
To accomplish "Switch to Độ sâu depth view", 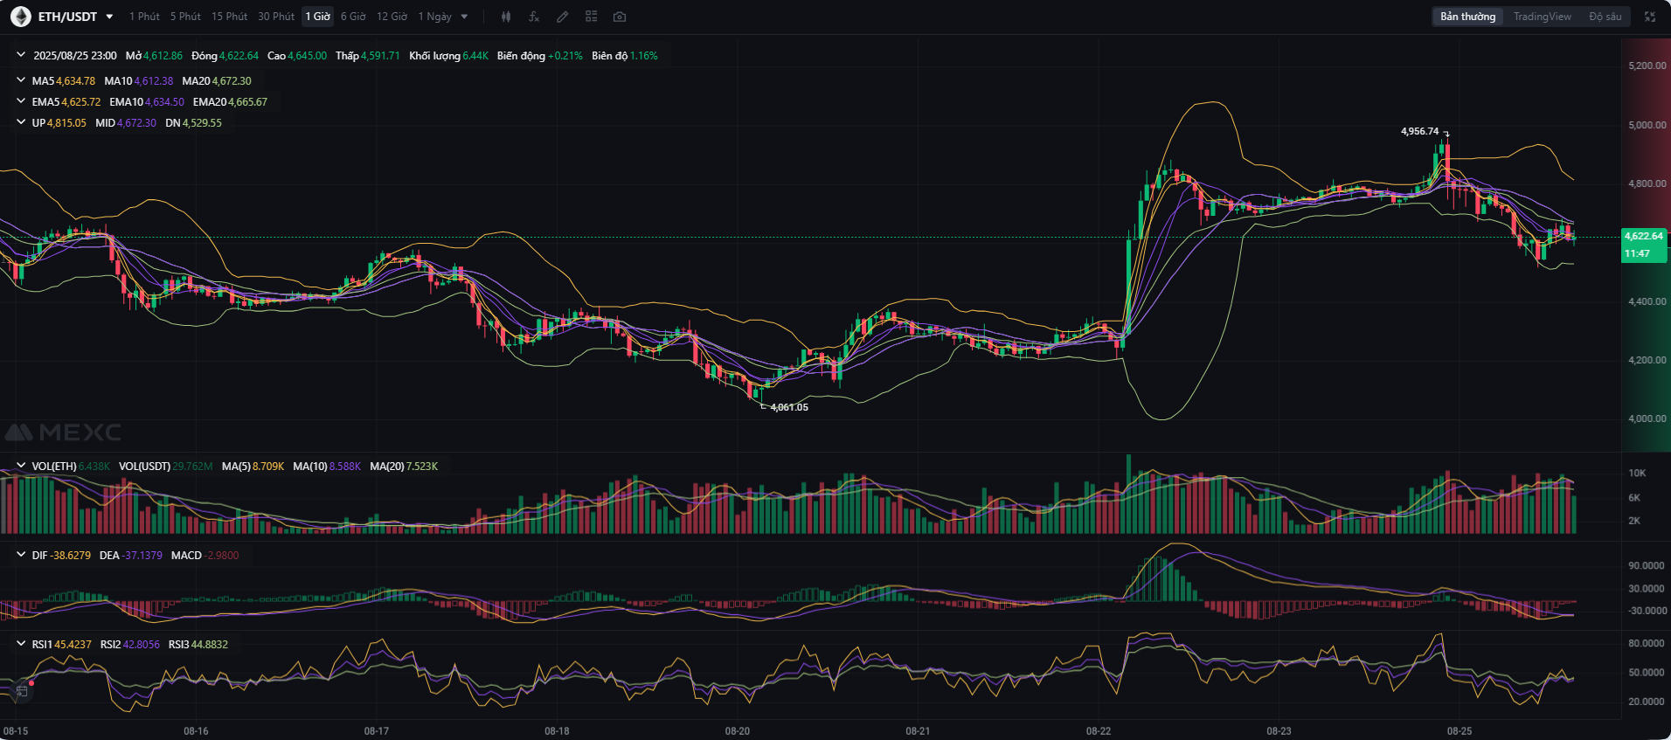I will (x=1605, y=17).
